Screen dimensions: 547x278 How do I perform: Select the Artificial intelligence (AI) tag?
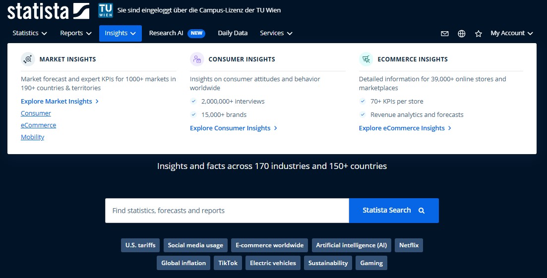pyautogui.click(x=351, y=245)
